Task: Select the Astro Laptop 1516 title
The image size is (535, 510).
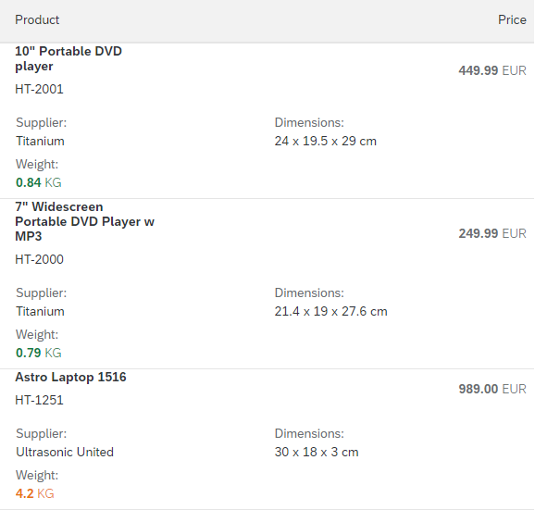Action: 70,377
